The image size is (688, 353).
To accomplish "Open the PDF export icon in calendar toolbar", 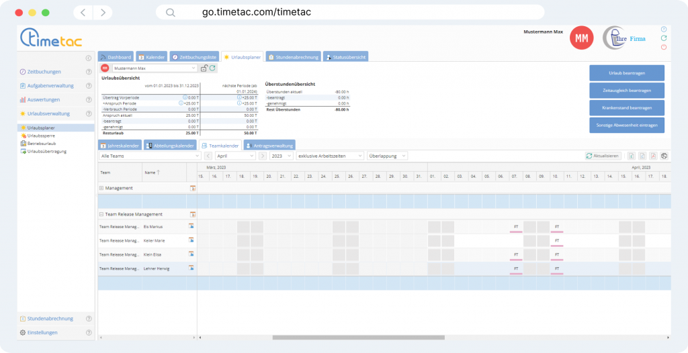I will tap(653, 156).
